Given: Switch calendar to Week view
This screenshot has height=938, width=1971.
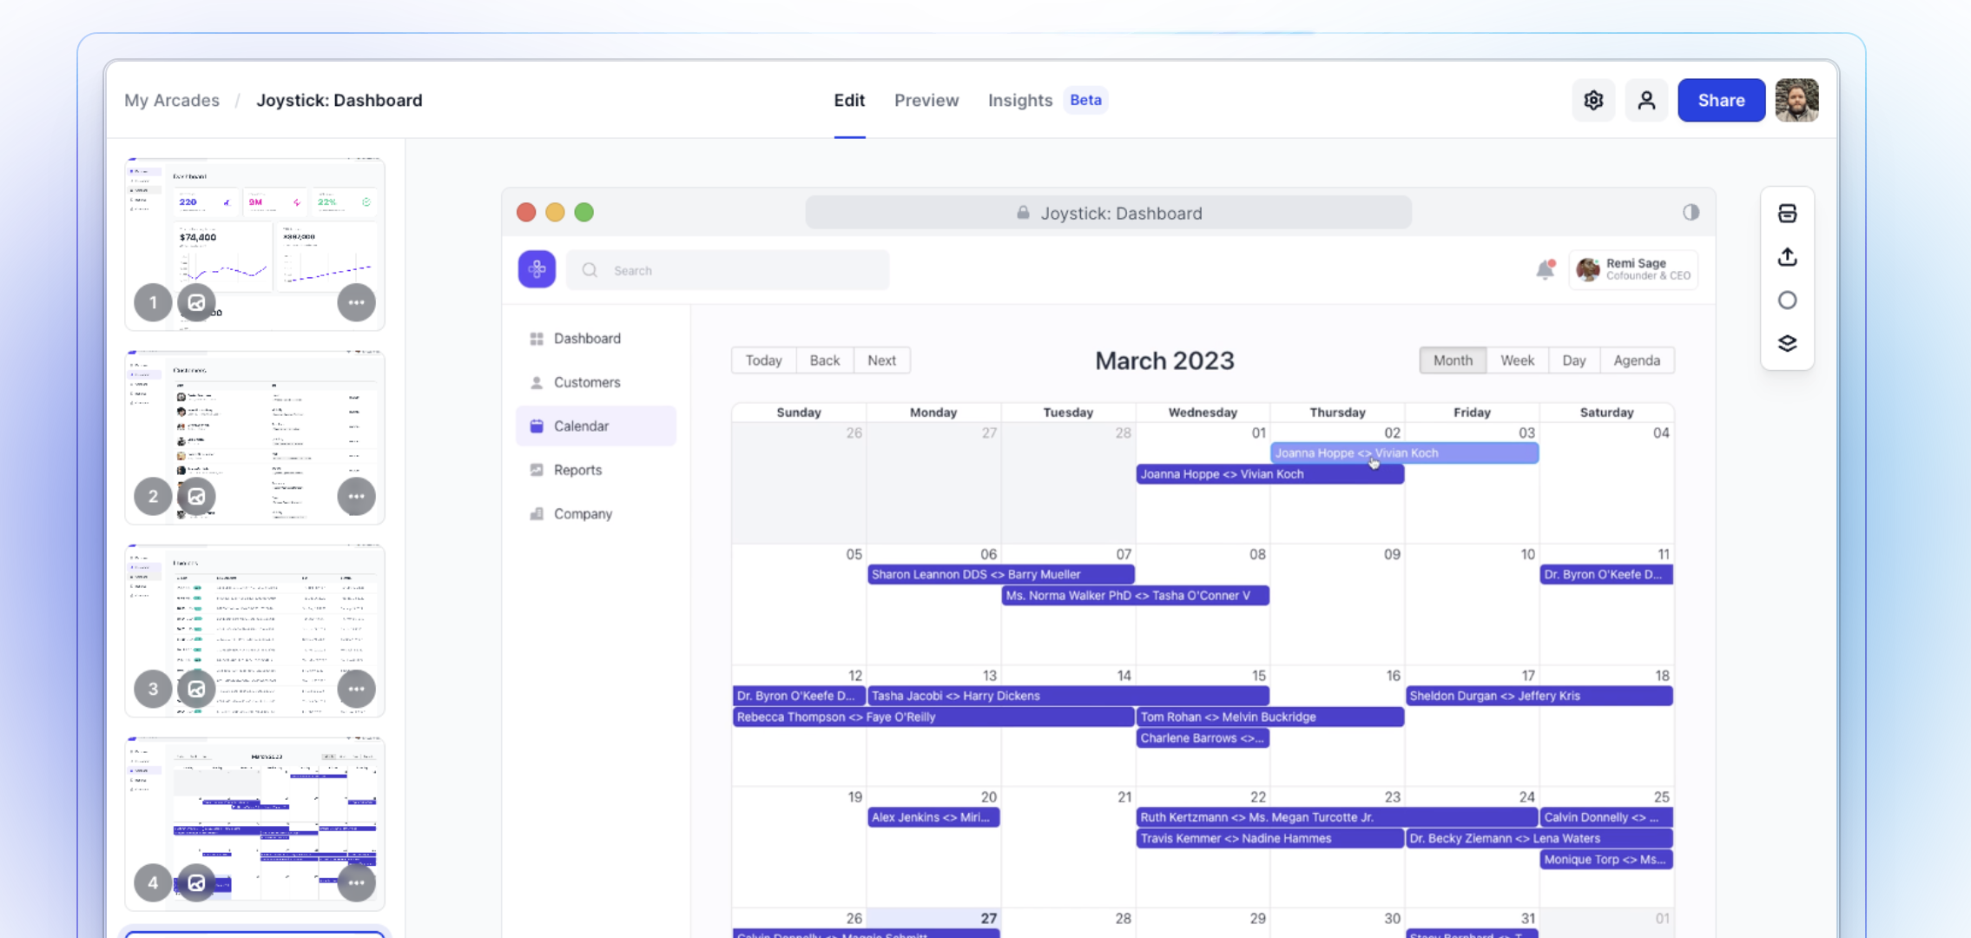Looking at the screenshot, I should [x=1517, y=360].
